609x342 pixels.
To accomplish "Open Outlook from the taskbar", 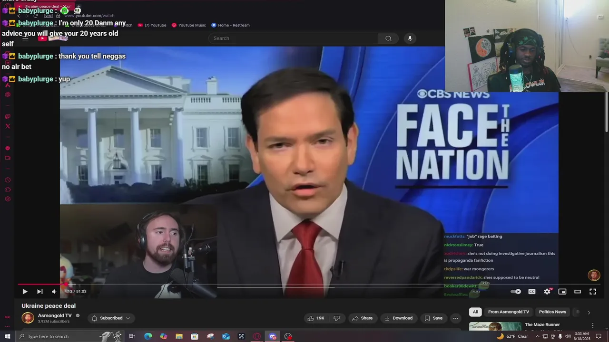I will 226,336.
